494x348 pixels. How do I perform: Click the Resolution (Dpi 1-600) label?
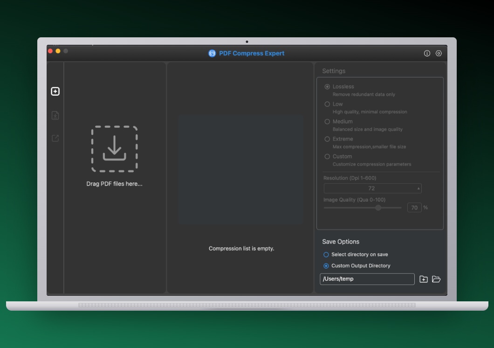click(350, 178)
